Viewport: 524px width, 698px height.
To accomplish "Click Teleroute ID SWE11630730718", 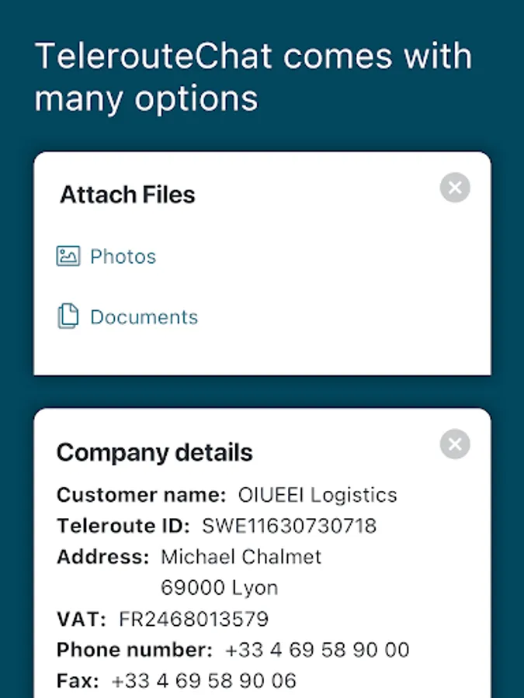I will pos(290,526).
